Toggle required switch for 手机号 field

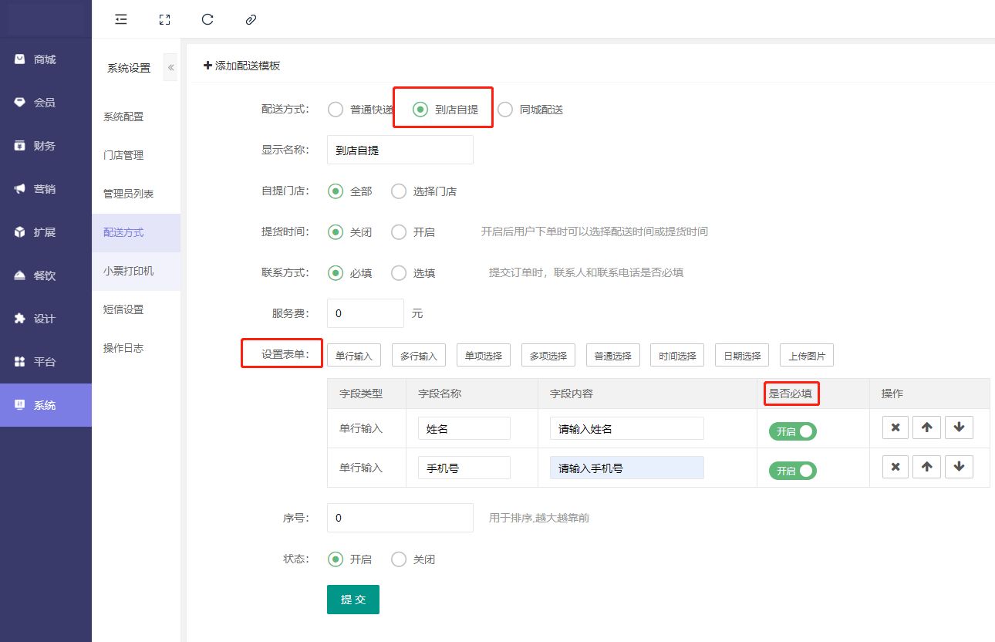[792, 471]
